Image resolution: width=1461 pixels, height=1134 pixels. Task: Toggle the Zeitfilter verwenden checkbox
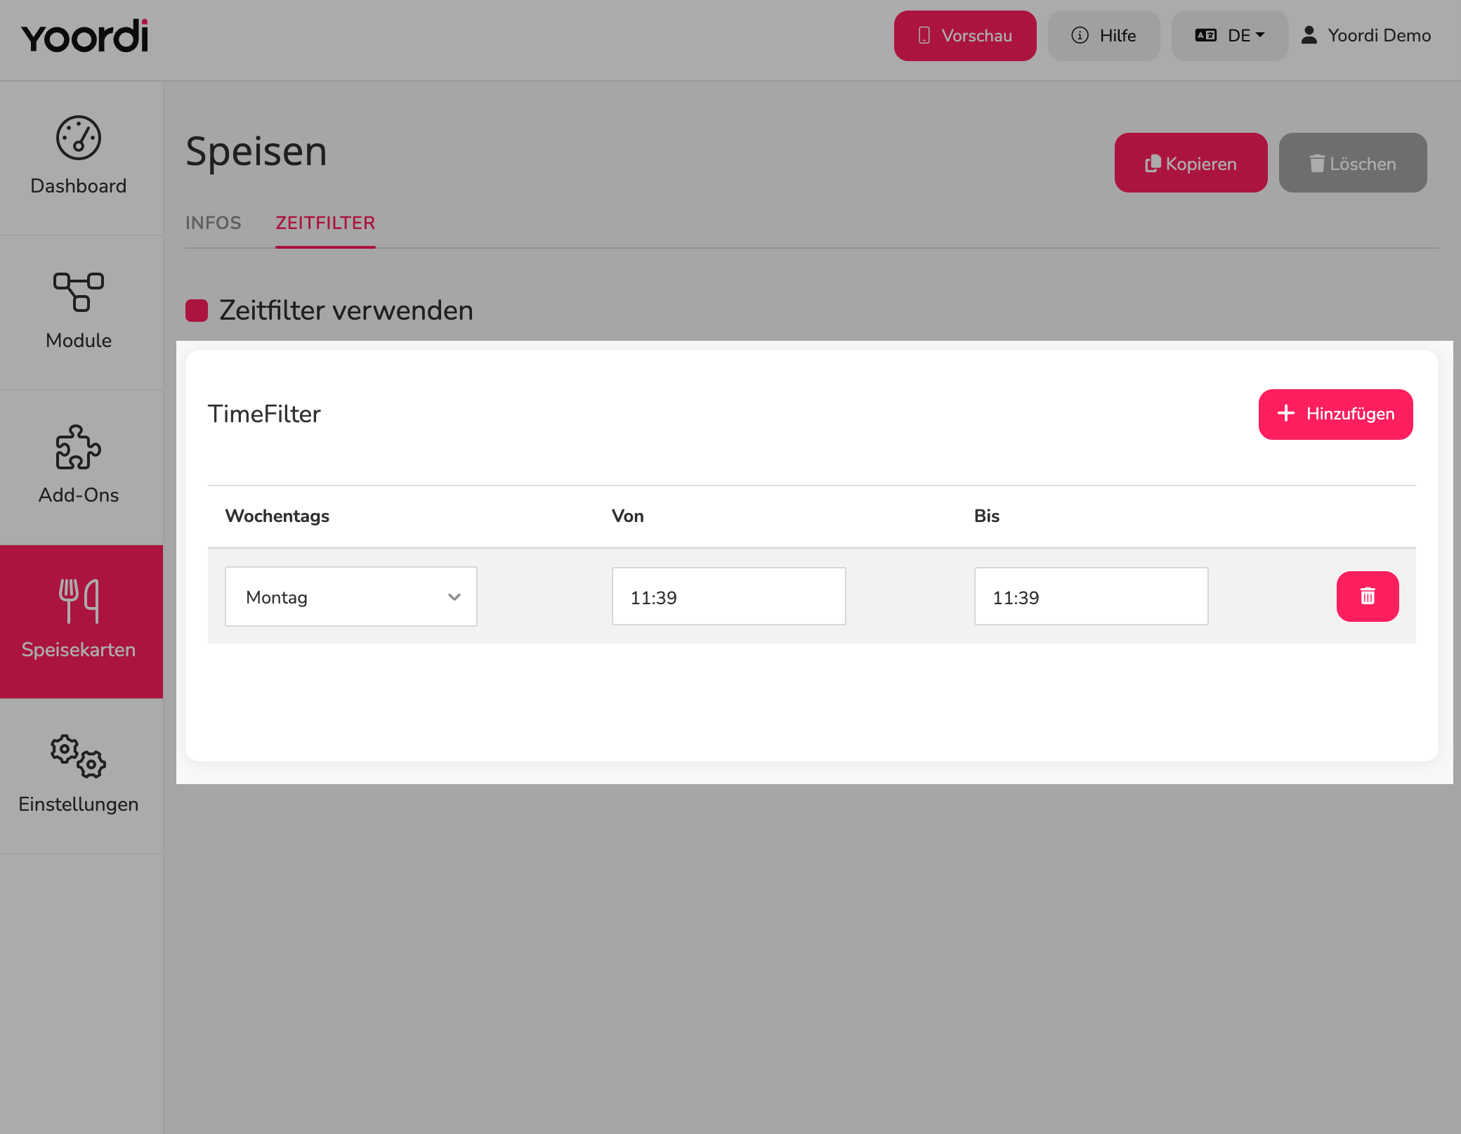pyautogui.click(x=197, y=311)
